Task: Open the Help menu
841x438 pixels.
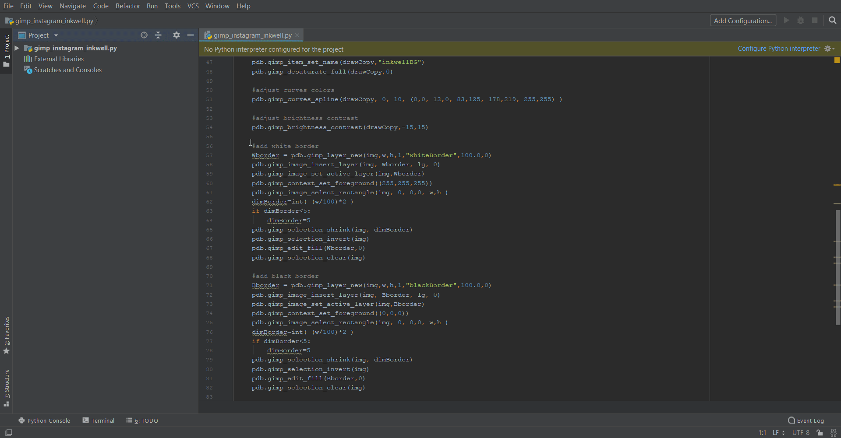Action: tap(244, 6)
